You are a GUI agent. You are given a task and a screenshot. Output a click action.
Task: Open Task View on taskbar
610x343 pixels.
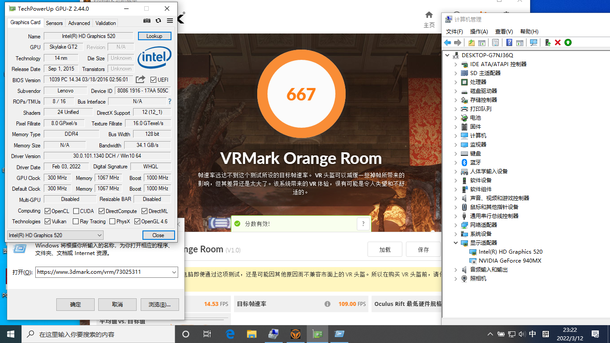[x=207, y=334]
